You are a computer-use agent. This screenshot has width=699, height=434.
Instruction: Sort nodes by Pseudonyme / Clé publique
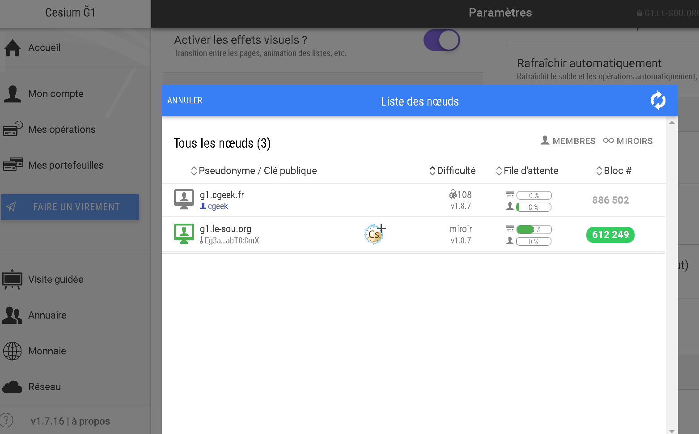(x=254, y=171)
